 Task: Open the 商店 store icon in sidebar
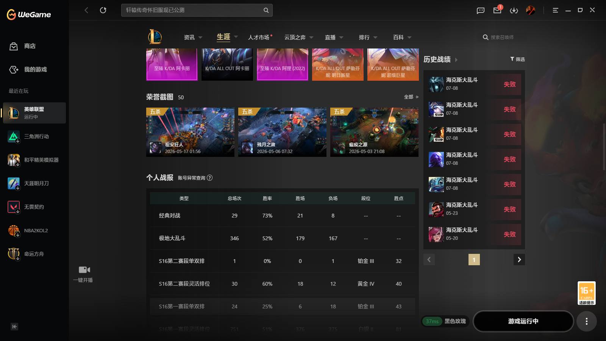coord(14,46)
